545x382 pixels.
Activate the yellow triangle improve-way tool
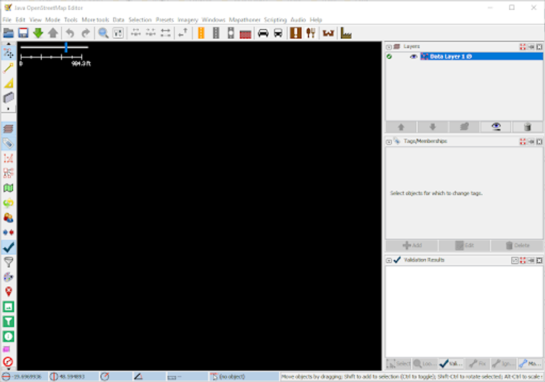[x=8, y=83]
